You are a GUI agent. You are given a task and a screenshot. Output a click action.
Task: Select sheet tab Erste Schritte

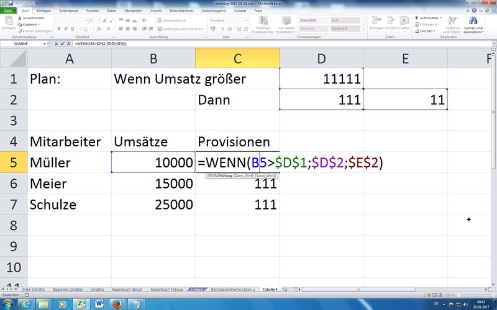(34, 290)
